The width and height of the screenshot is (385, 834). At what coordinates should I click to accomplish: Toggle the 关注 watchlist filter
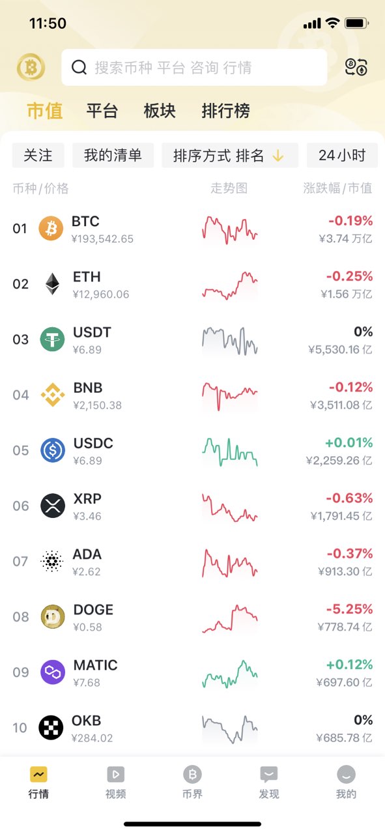[38, 156]
